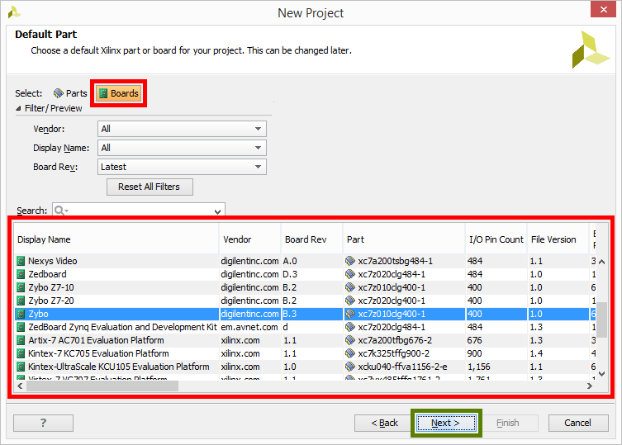The image size is (622, 445).
Task: Sort by Board Rev column header
Action: 311,239
